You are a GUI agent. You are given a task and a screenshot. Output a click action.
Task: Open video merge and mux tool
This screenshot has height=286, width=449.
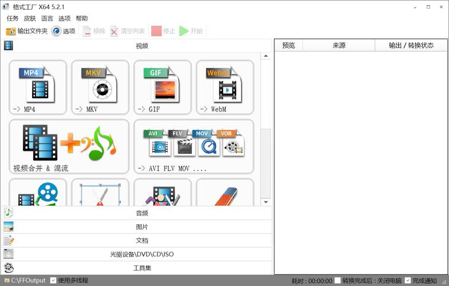[x=69, y=146]
